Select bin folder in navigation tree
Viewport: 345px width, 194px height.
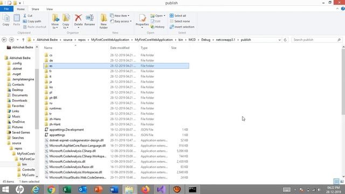(24, 164)
